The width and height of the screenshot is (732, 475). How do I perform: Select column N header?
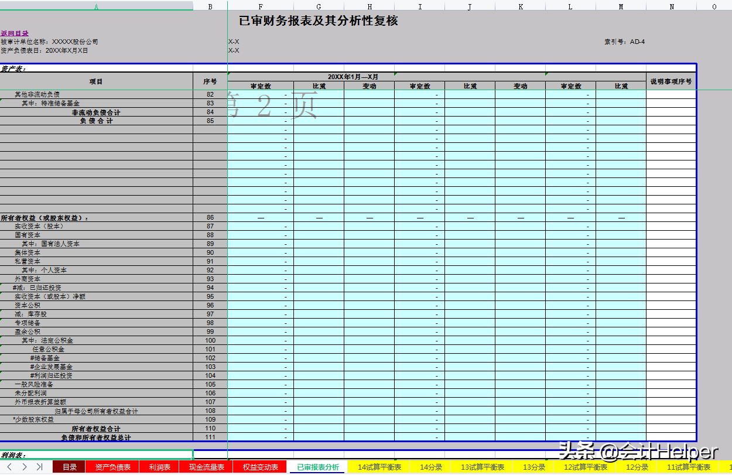pyautogui.click(x=671, y=6)
